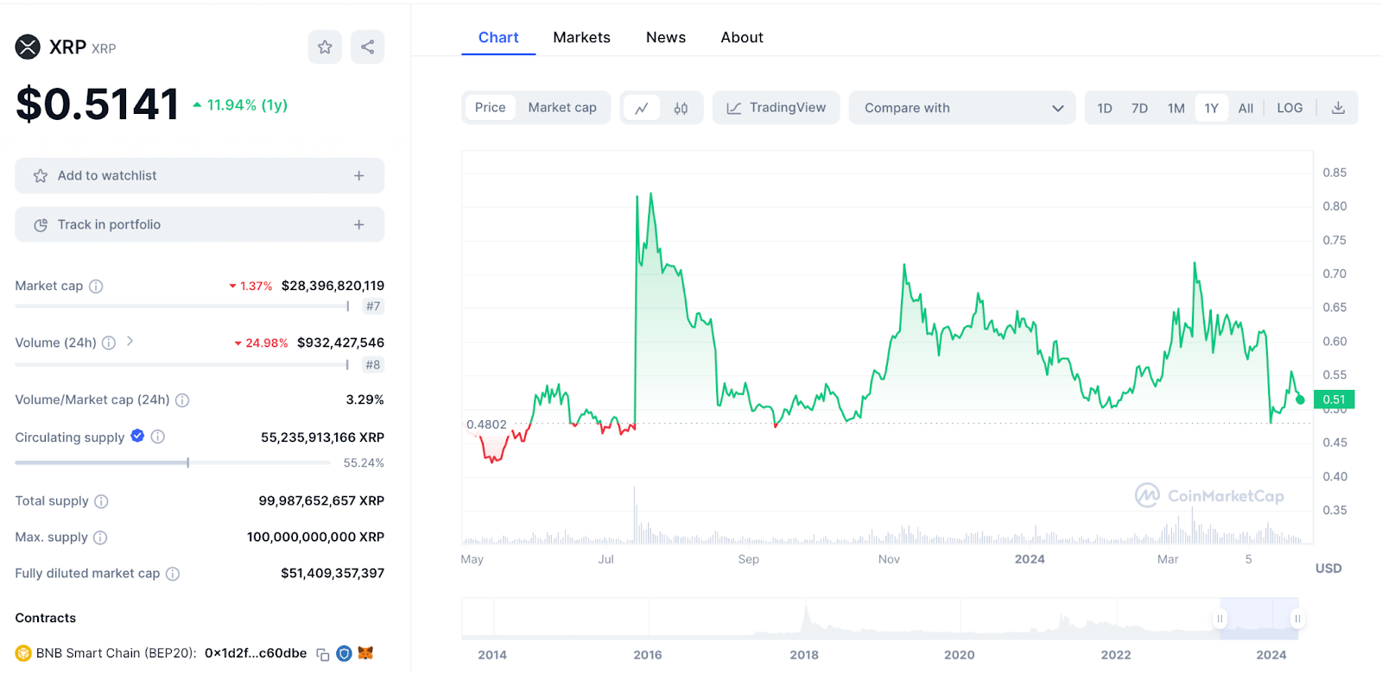Click the right handle of the range selector
This screenshot has height=673, width=1382.
(1297, 619)
